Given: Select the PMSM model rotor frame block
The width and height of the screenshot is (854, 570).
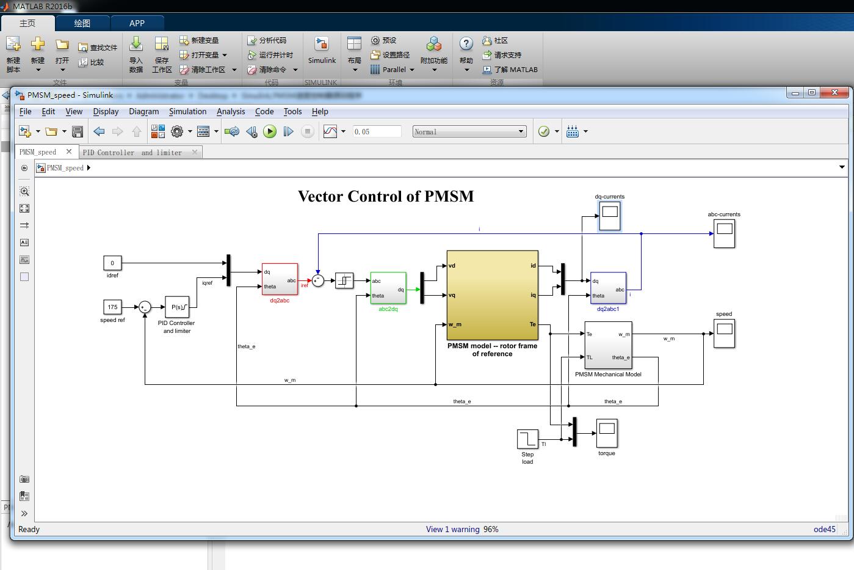Looking at the screenshot, I should [x=493, y=295].
